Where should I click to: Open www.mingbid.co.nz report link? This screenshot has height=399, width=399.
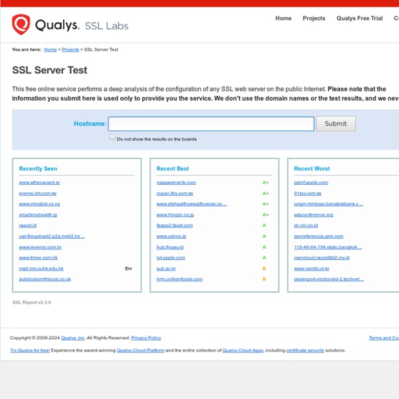(x=39, y=204)
